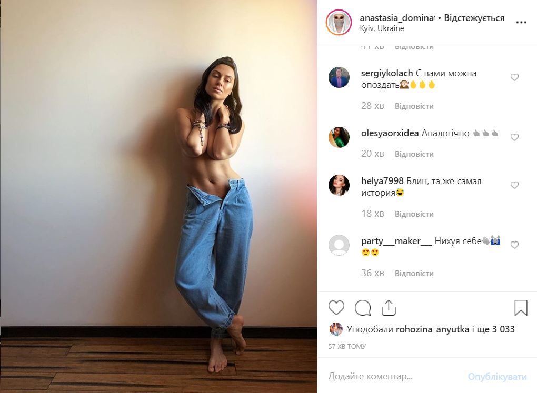Like party__maker__'s comment heart
The height and width of the screenshot is (393, 537).
[x=514, y=245]
